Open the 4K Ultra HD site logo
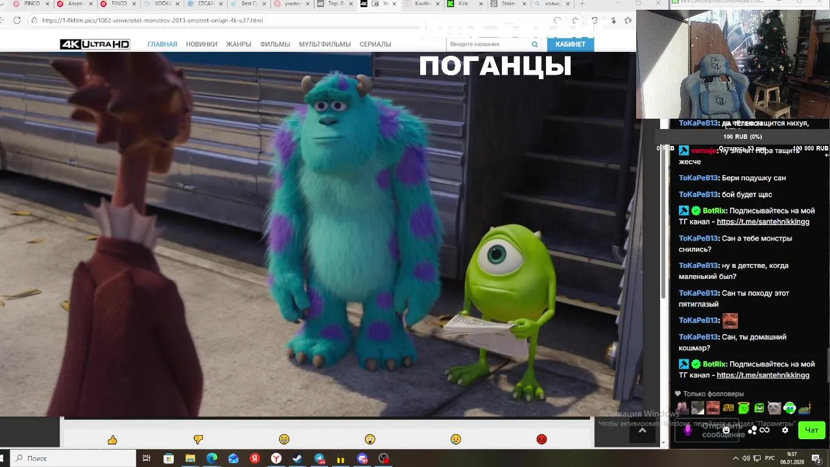 [95, 44]
